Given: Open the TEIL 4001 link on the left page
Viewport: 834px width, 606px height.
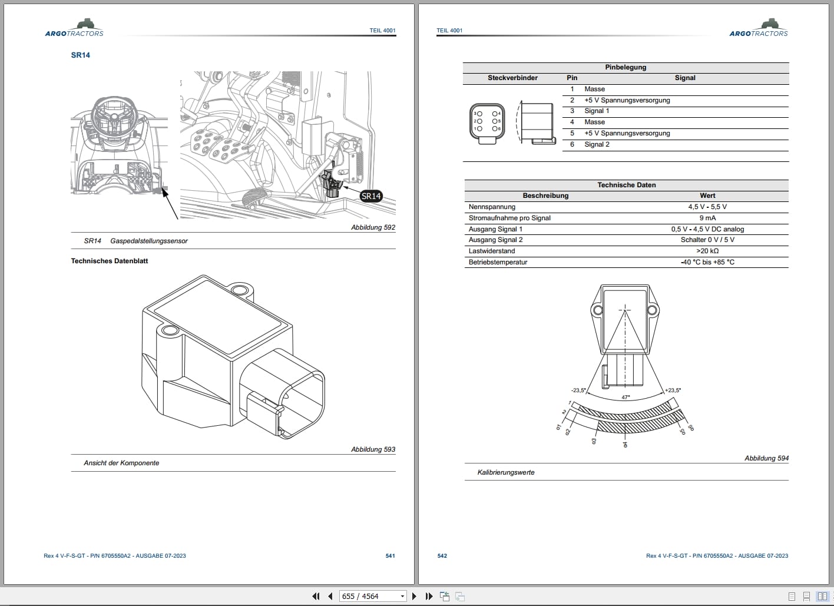Looking at the screenshot, I should coord(382,30).
